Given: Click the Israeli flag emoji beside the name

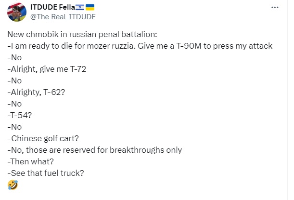Looking at the screenshot, I should pyautogui.click(x=80, y=7).
